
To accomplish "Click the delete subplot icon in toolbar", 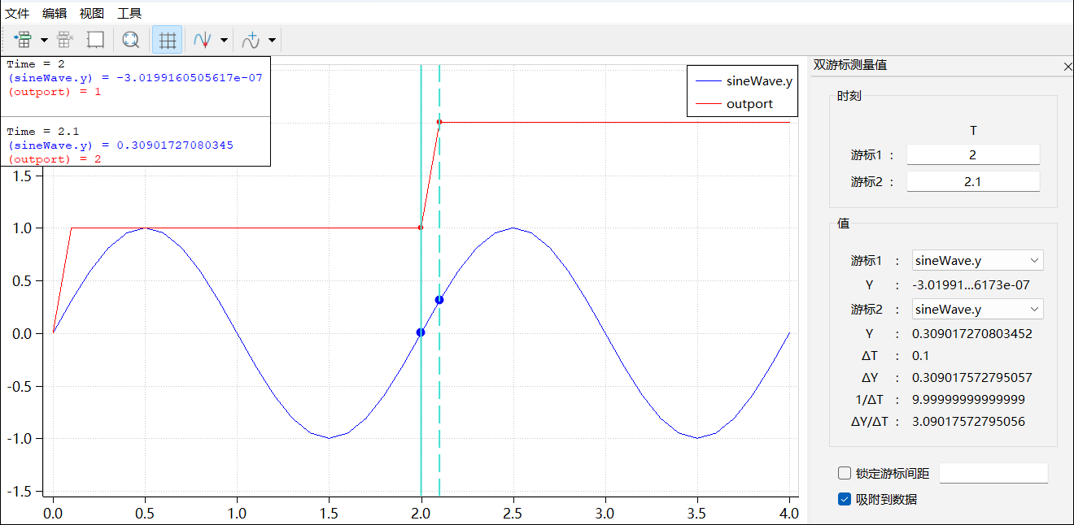I will 66,39.
